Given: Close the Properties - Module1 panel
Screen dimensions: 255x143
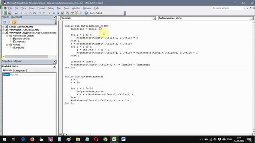Looking at the screenshot, I should [55, 62].
